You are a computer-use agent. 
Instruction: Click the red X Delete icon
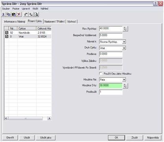[x=19, y=15]
